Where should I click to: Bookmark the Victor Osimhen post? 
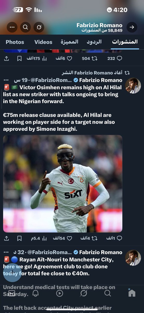tap(19, 238)
